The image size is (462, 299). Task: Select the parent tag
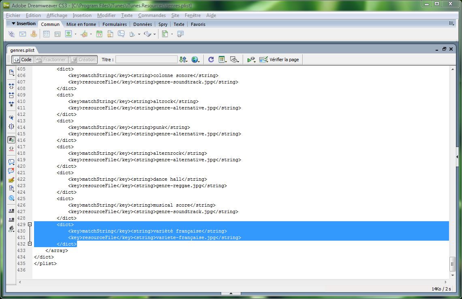[x=11, y=117]
